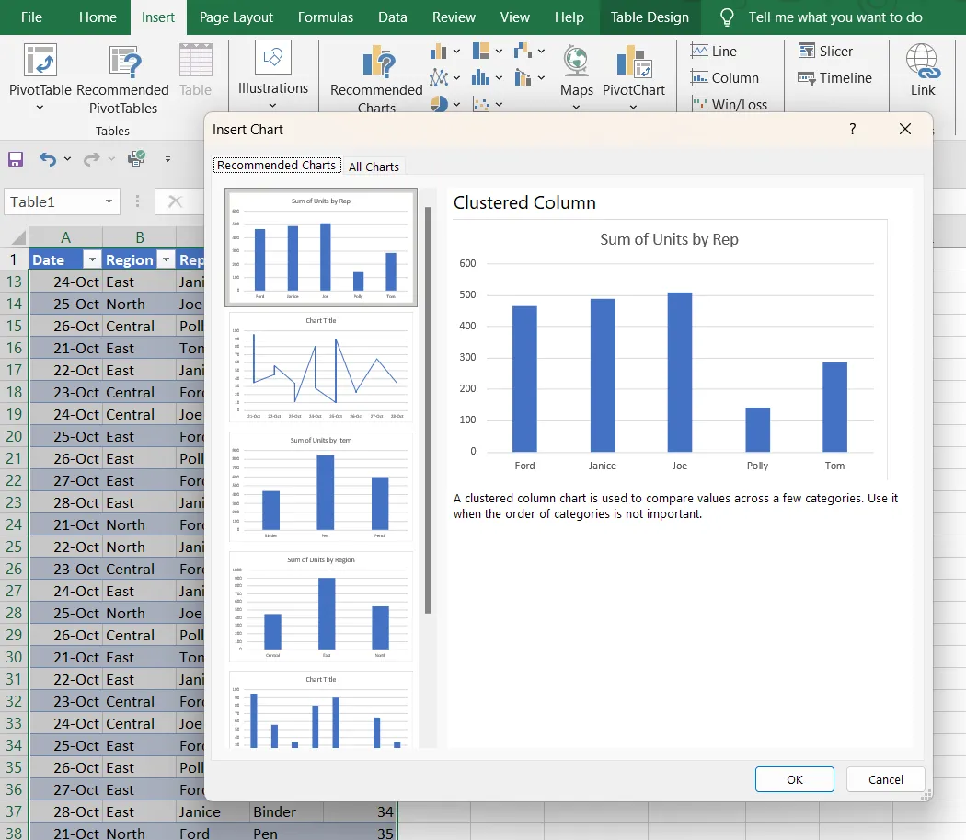Add a Win/Loss sparkline
Screen dimensions: 966x840
pyautogui.click(x=730, y=104)
